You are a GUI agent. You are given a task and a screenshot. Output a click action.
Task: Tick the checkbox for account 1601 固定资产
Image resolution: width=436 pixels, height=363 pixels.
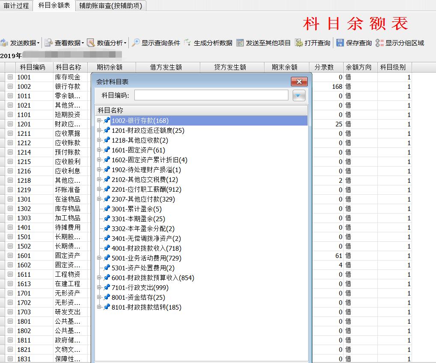pos(10,255)
